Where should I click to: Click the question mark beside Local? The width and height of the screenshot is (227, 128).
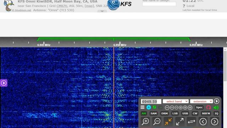point(184,6)
